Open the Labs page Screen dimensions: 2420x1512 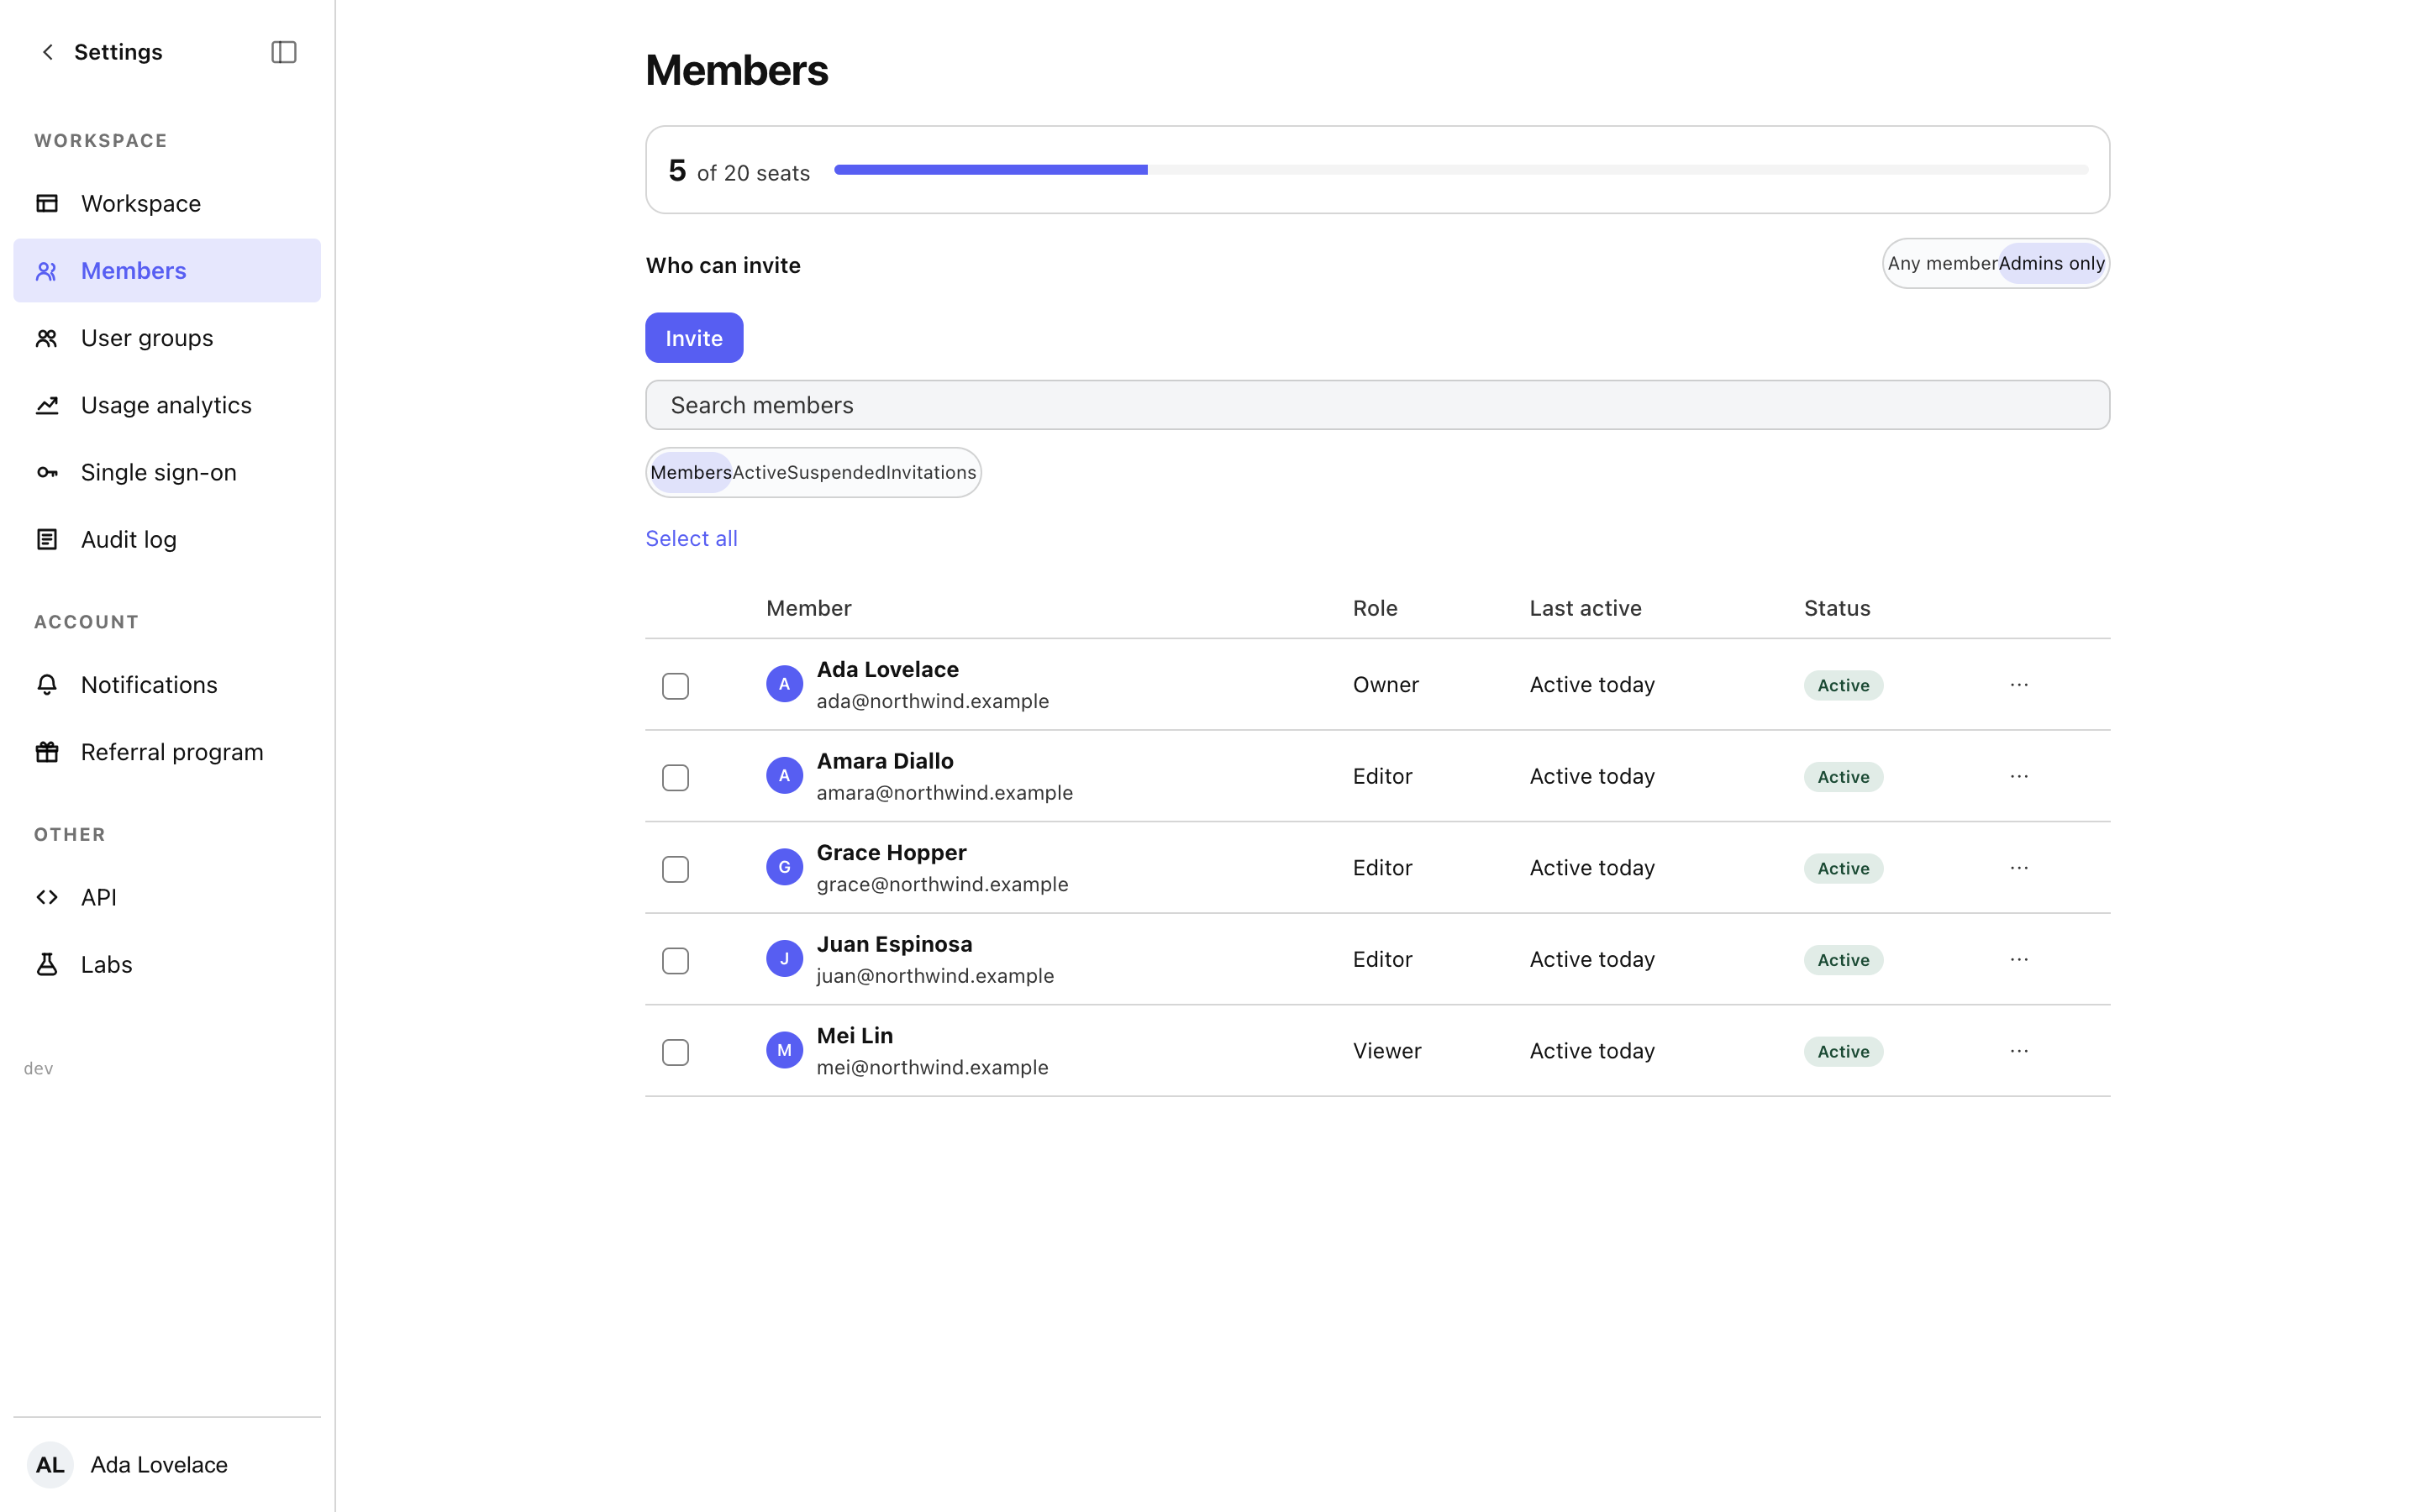pyautogui.click(x=167, y=964)
